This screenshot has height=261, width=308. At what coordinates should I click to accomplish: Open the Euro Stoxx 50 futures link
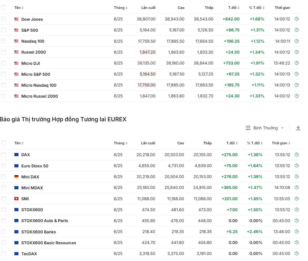tap(35, 166)
